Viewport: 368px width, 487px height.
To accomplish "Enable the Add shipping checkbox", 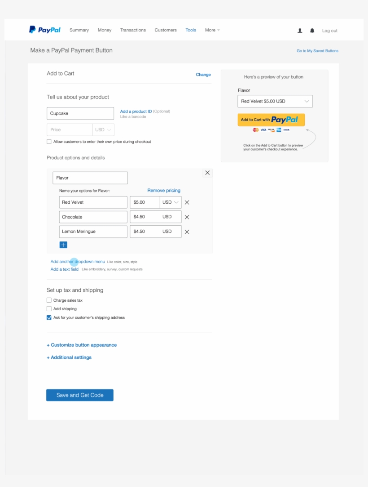I will [49, 309].
